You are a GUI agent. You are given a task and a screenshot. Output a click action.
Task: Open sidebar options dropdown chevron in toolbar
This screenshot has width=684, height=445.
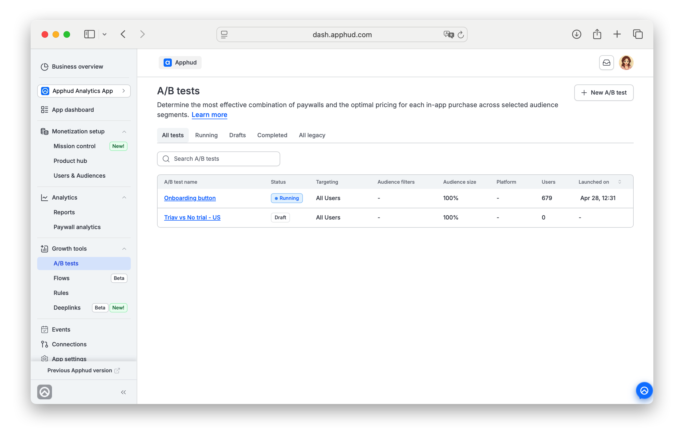(105, 34)
